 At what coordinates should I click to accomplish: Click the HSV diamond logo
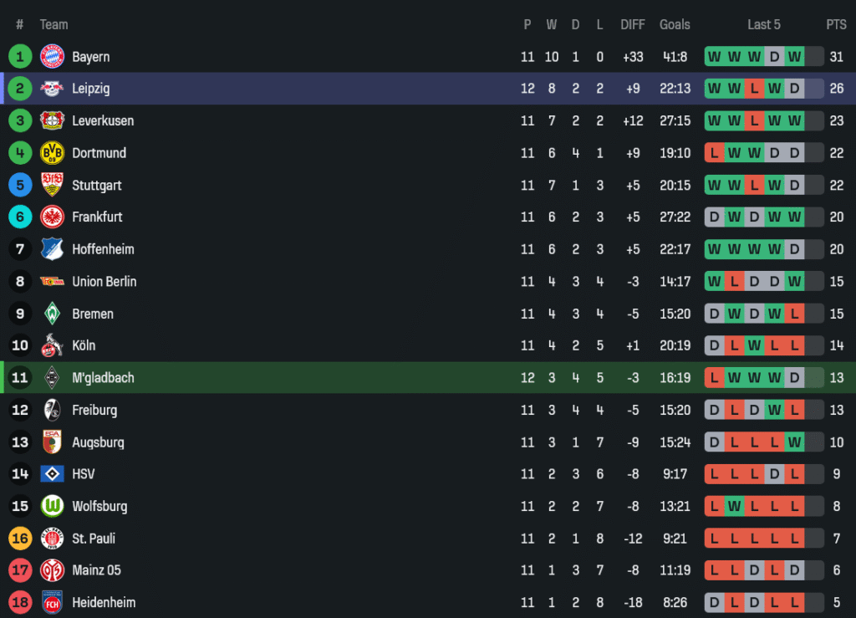pos(53,474)
